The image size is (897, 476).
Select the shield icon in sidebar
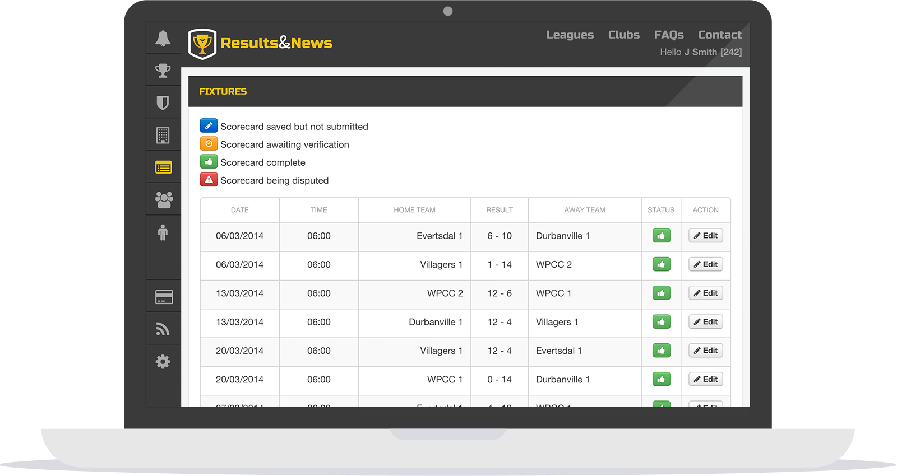pos(163,102)
